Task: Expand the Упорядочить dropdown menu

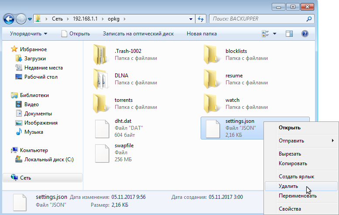Action: [x=29, y=34]
